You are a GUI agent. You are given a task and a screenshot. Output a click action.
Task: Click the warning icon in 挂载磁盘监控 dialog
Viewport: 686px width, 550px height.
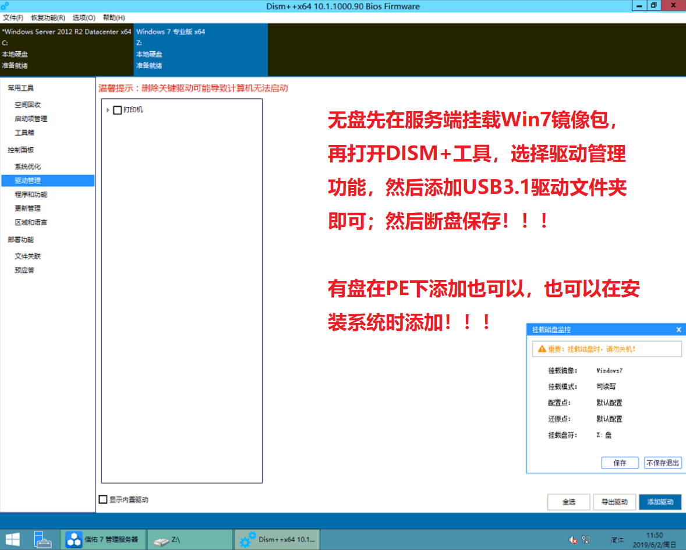click(542, 349)
